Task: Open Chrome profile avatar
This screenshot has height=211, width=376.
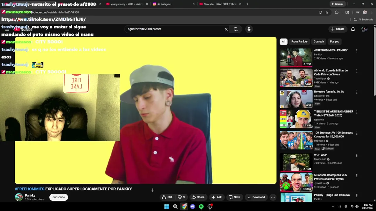Action: [365, 12]
